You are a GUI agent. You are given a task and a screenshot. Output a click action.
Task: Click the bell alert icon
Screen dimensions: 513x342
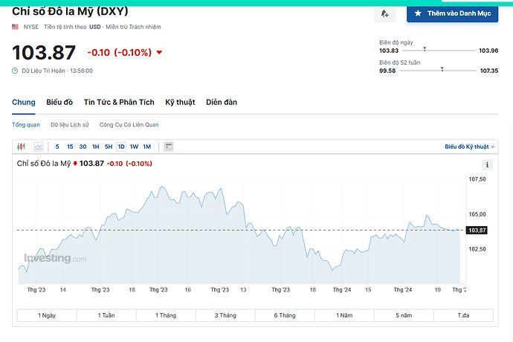(x=384, y=13)
